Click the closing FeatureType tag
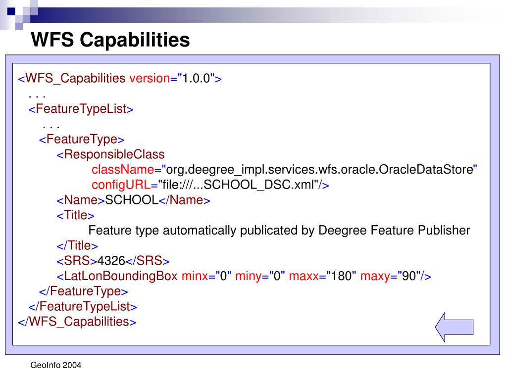Viewport: 507px width, 380px height. [x=83, y=291]
